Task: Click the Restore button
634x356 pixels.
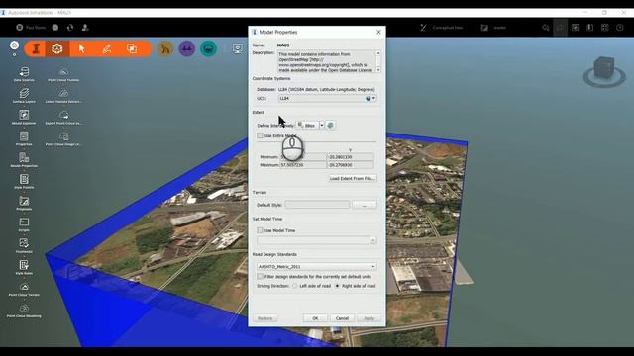Action: pyautogui.click(x=265, y=318)
